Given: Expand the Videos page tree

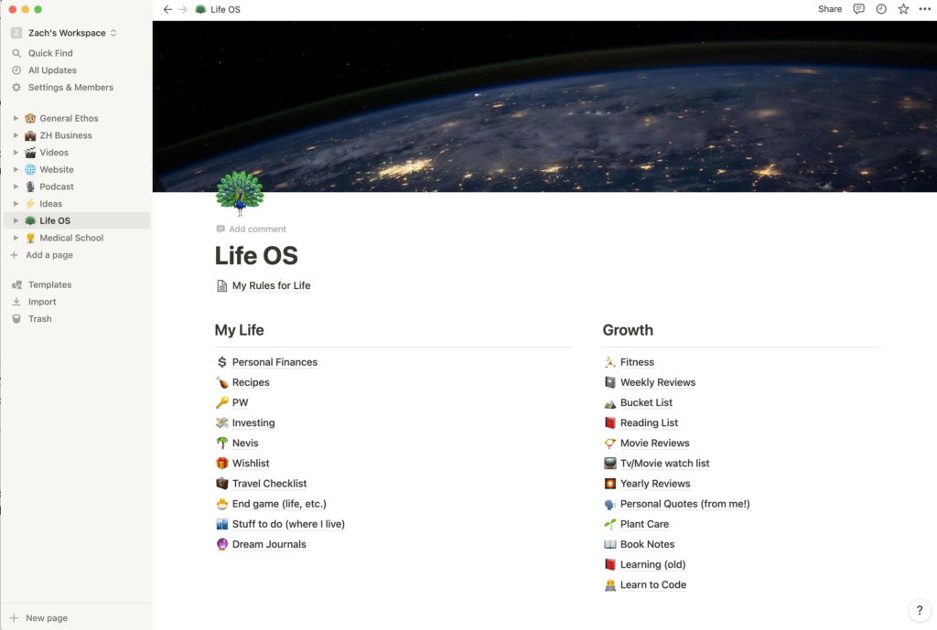Looking at the screenshot, I should tap(16, 153).
